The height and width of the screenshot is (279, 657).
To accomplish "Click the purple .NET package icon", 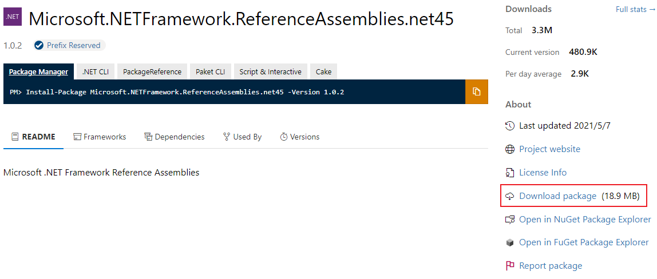I will tap(13, 18).
